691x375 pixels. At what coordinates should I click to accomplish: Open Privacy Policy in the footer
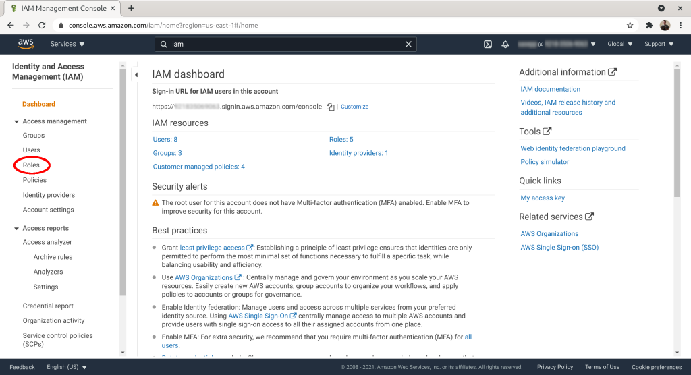555,367
